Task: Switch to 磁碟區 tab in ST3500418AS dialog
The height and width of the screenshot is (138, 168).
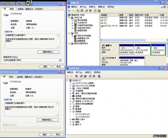Action: [20, 9]
